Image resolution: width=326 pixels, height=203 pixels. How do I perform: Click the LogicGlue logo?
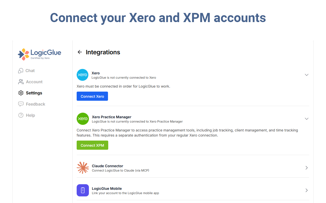coord(39,54)
